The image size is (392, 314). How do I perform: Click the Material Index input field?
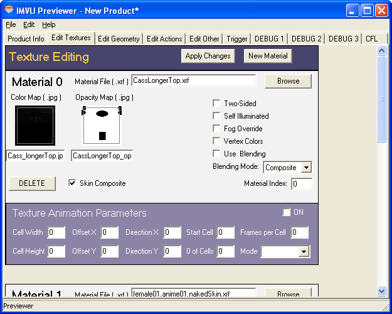tap(301, 184)
